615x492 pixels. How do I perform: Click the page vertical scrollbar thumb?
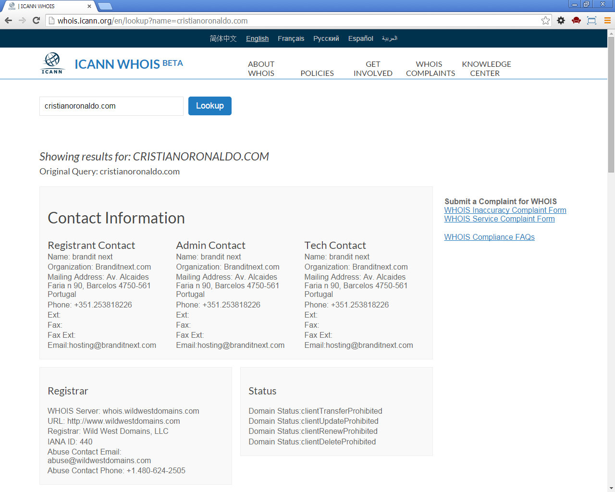611,104
